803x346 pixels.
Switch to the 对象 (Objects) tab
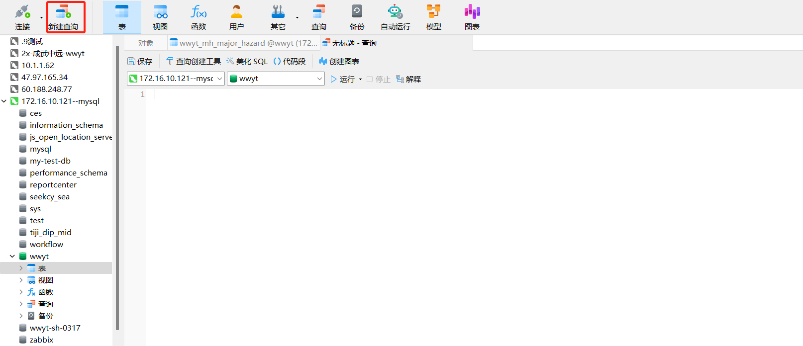pyautogui.click(x=146, y=43)
